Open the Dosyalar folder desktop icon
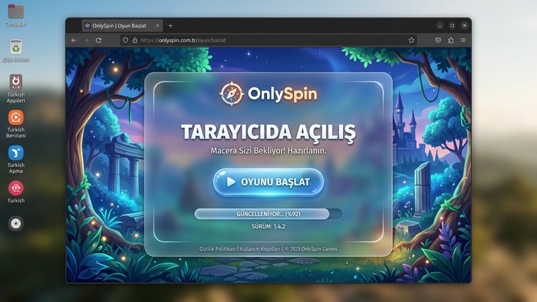This screenshot has height=302, width=537. (15, 15)
